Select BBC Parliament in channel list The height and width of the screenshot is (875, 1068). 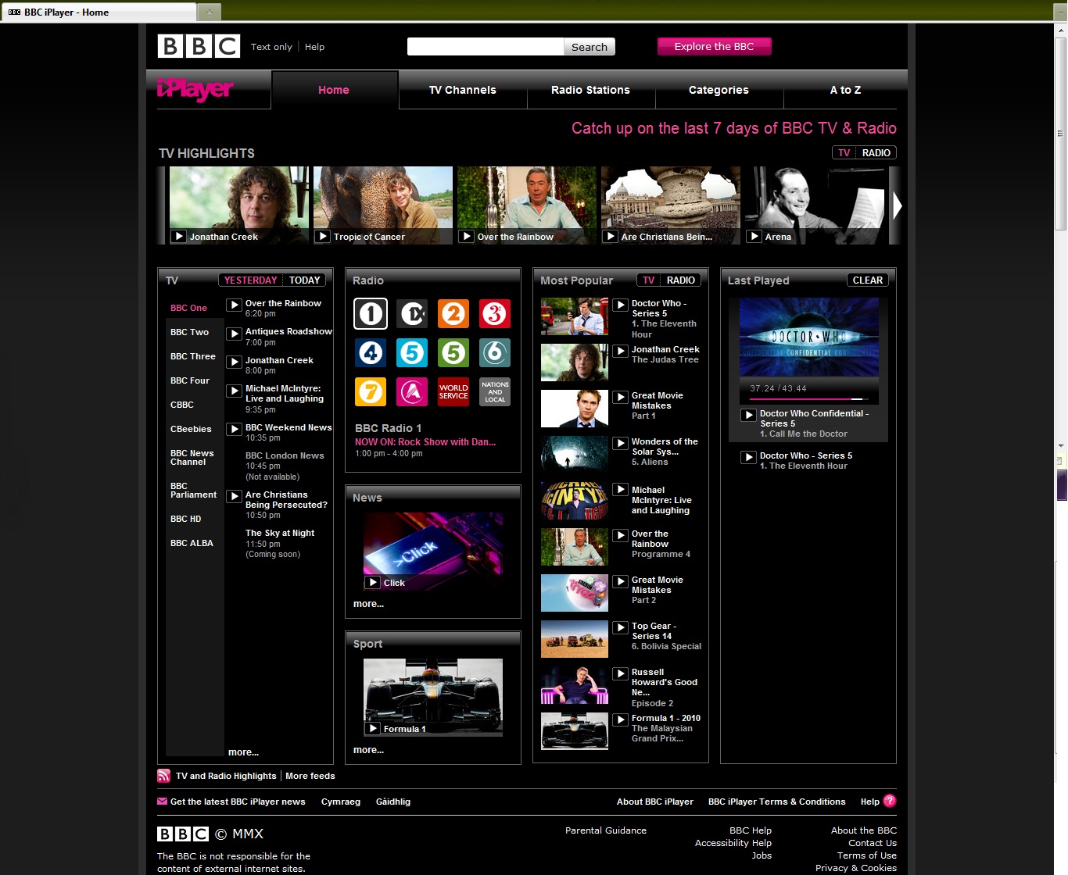click(193, 491)
